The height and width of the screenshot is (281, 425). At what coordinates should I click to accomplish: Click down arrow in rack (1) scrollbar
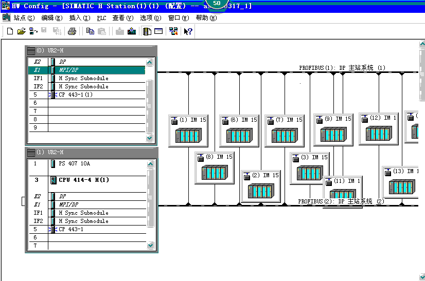click(150, 245)
